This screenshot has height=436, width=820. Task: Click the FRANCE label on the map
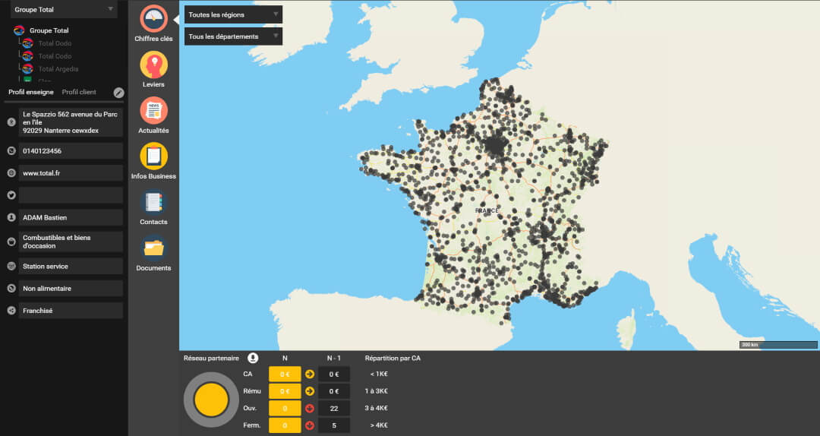coord(487,210)
